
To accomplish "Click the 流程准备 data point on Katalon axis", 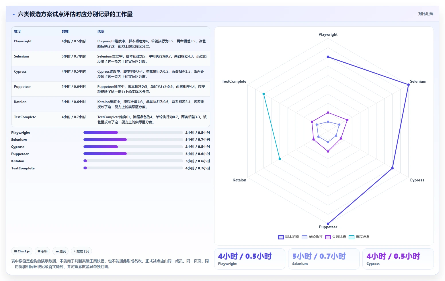I will (280, 159).
